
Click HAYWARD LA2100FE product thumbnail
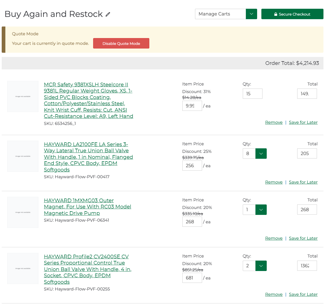click(23, 156)
